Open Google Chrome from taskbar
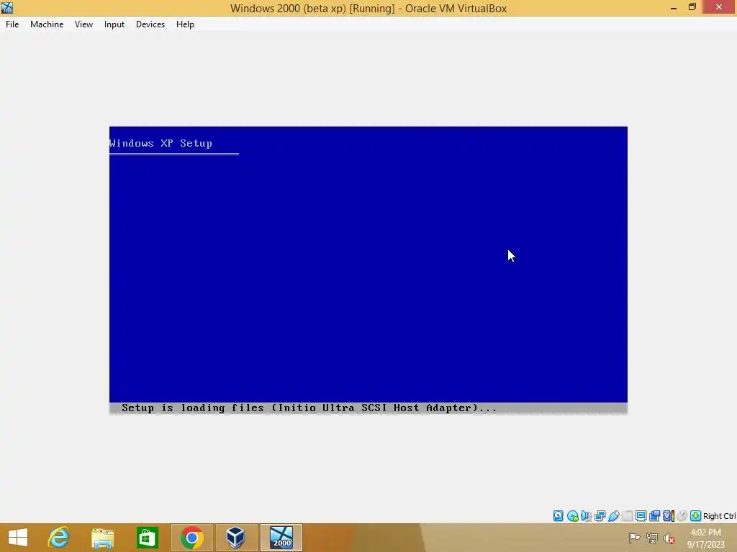Image resolution: width=737 pixels, height=552 pixels. [191, 538]
